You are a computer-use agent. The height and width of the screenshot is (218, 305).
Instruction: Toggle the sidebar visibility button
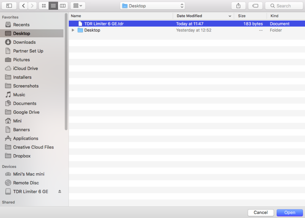pos(9,6)
